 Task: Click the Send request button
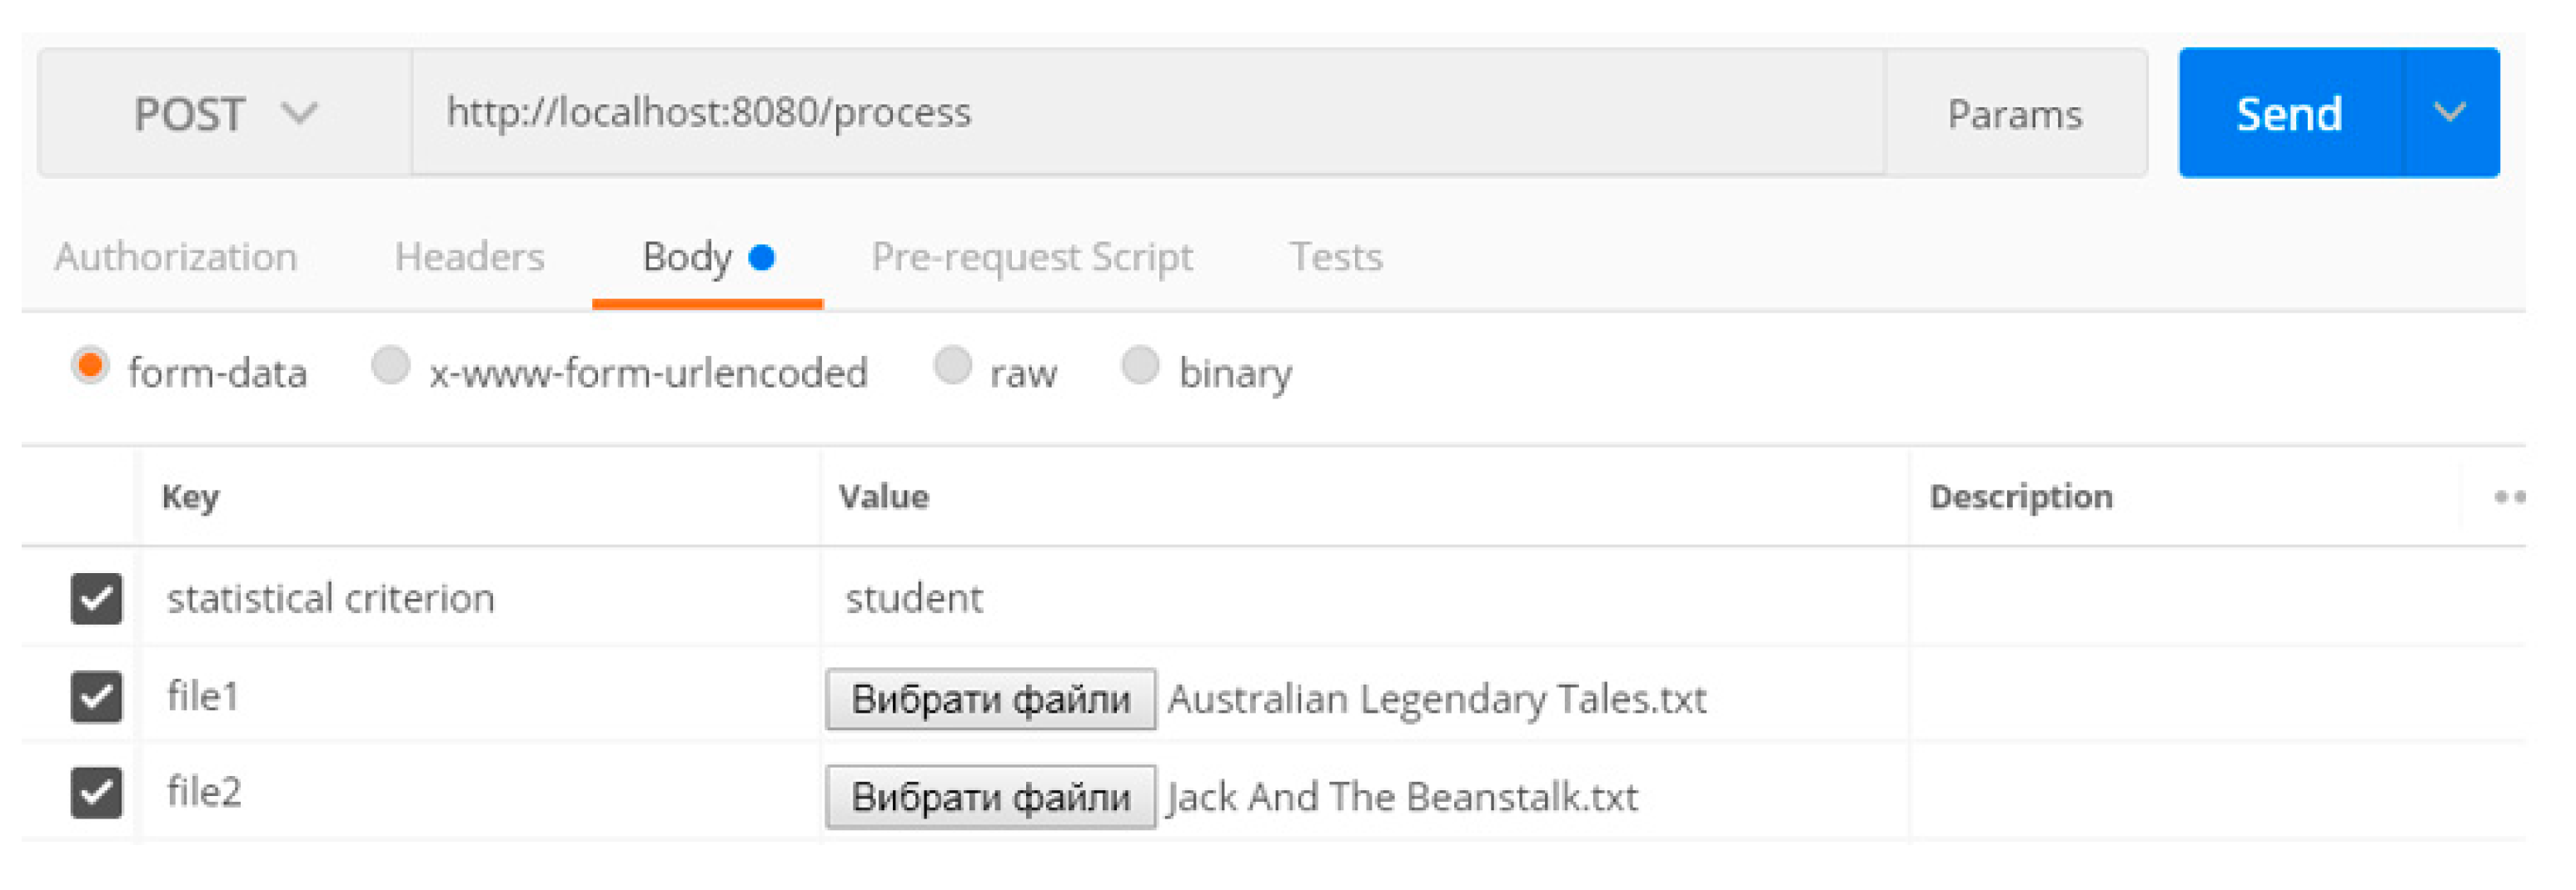[2289, 114]
